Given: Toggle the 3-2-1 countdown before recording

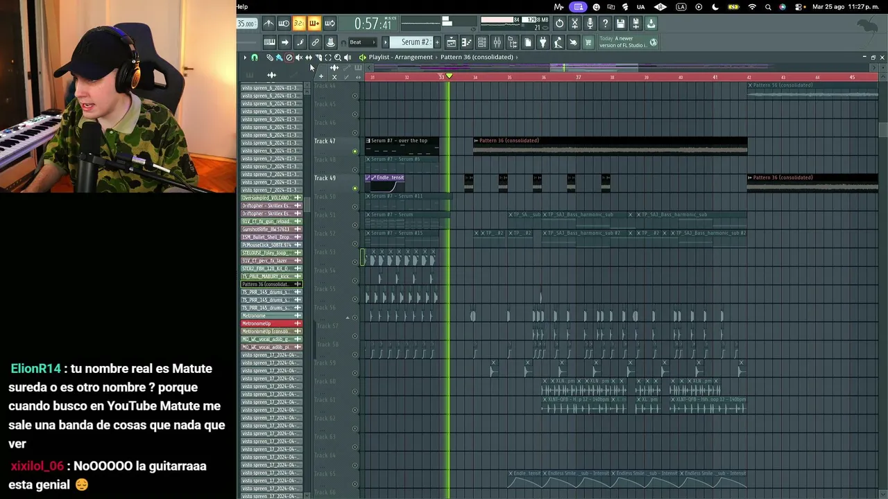Looking at the screenshot, I should point(299,24).
